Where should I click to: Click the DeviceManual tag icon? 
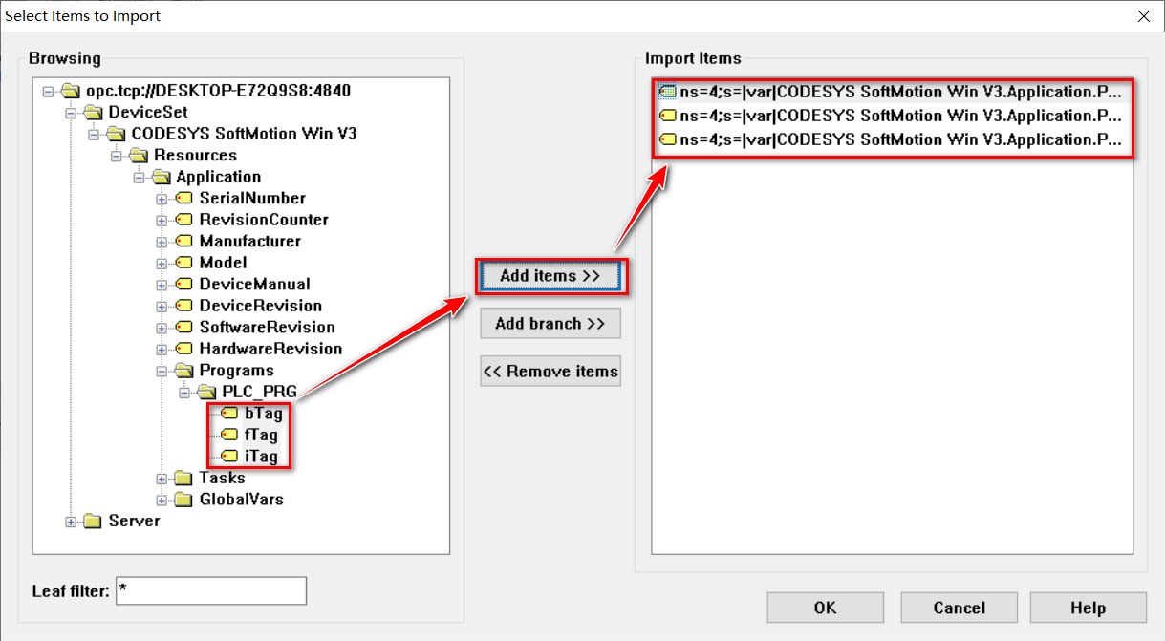(184, 285)
